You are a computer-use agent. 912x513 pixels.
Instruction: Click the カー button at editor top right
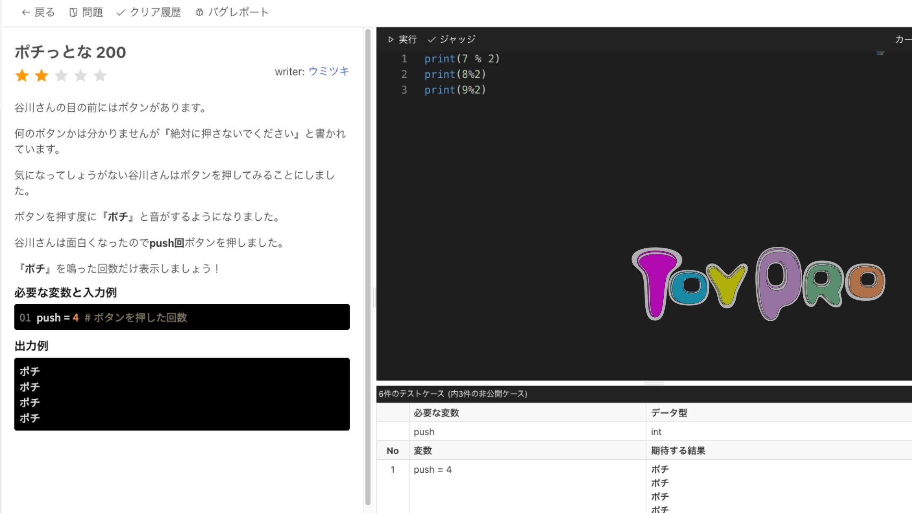point(903,39)
